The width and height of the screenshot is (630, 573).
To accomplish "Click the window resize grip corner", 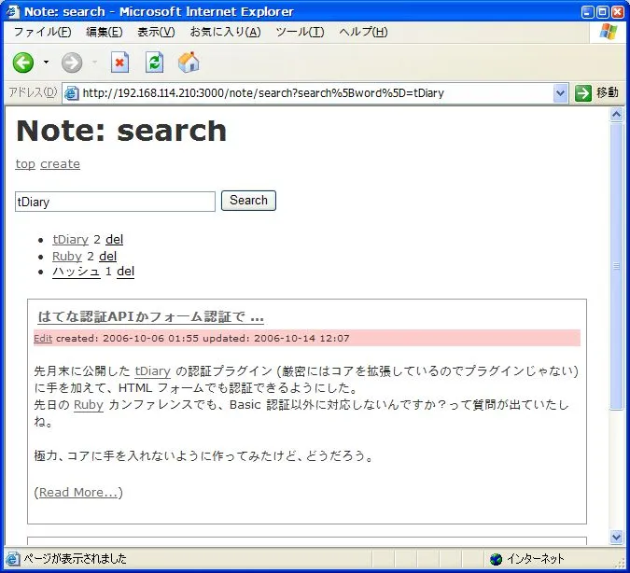I will click(x=621, y=563).
